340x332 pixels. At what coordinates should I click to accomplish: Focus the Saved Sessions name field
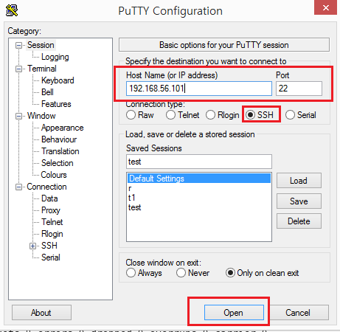[199, 162]
